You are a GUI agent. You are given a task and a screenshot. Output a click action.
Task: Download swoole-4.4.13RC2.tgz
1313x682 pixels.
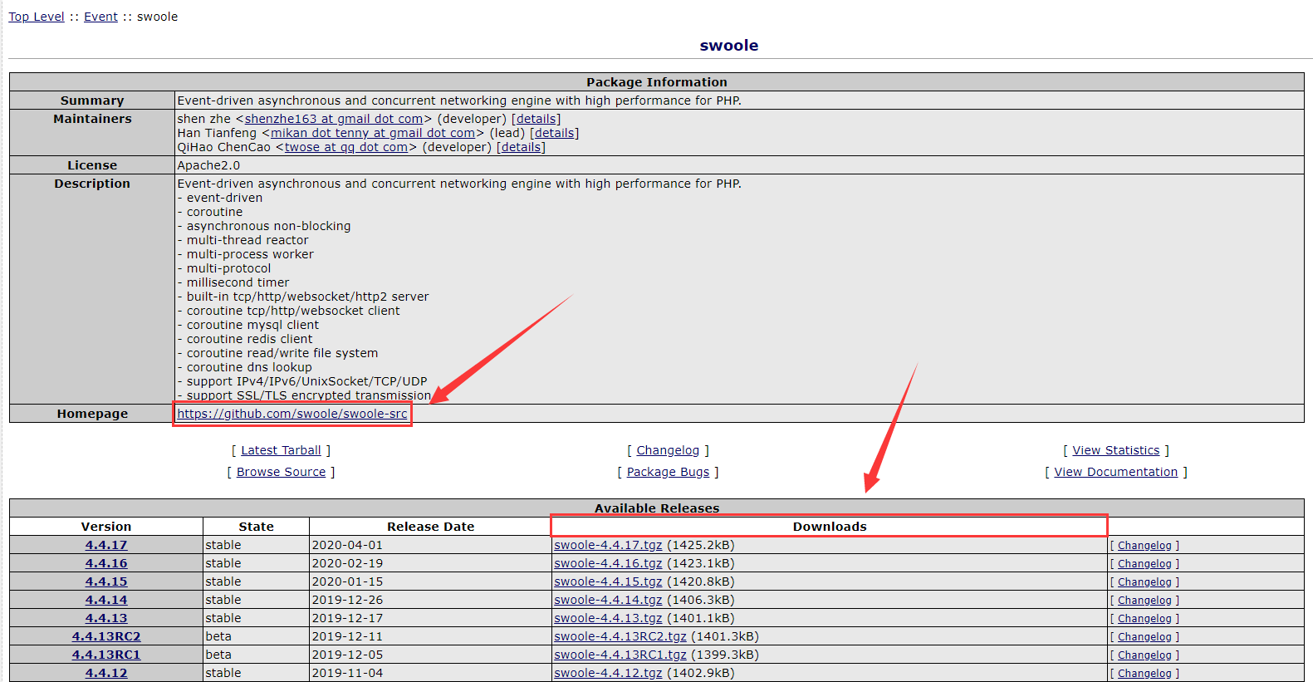(x=620, y=636)
